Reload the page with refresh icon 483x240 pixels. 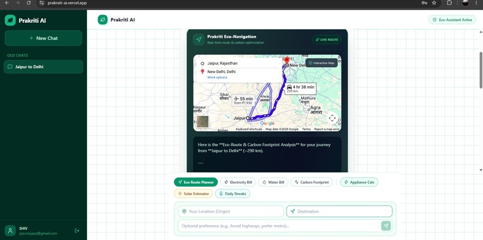[29, 3]
